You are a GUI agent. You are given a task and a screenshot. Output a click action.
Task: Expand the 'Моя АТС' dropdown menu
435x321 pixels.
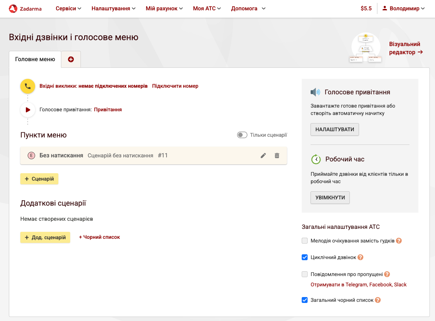click(x=207, y=8)
